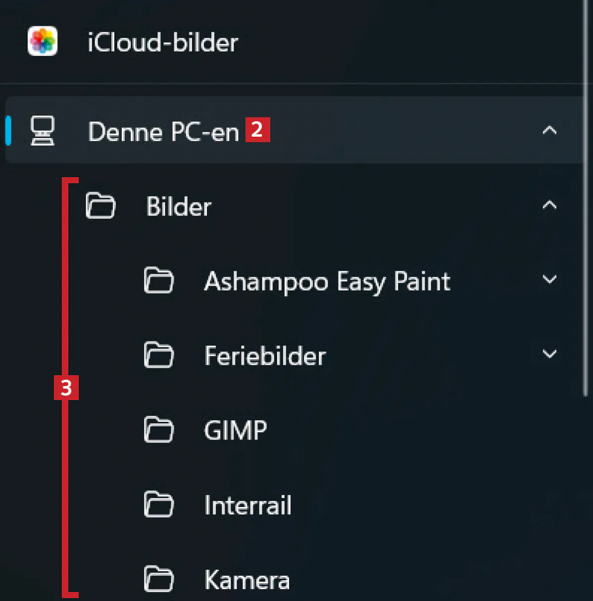This screenshot has height=601, width=593.
Task: Select the Ashampoo Easy Paint label
Action: pos(327,282)
